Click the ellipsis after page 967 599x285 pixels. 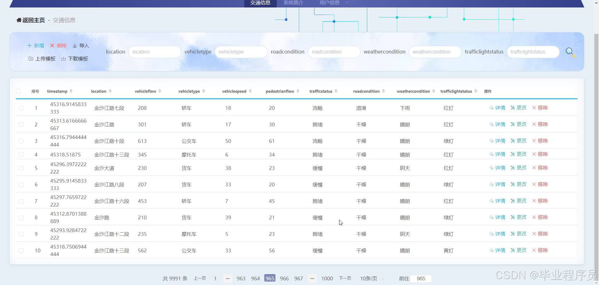(312, 278)
